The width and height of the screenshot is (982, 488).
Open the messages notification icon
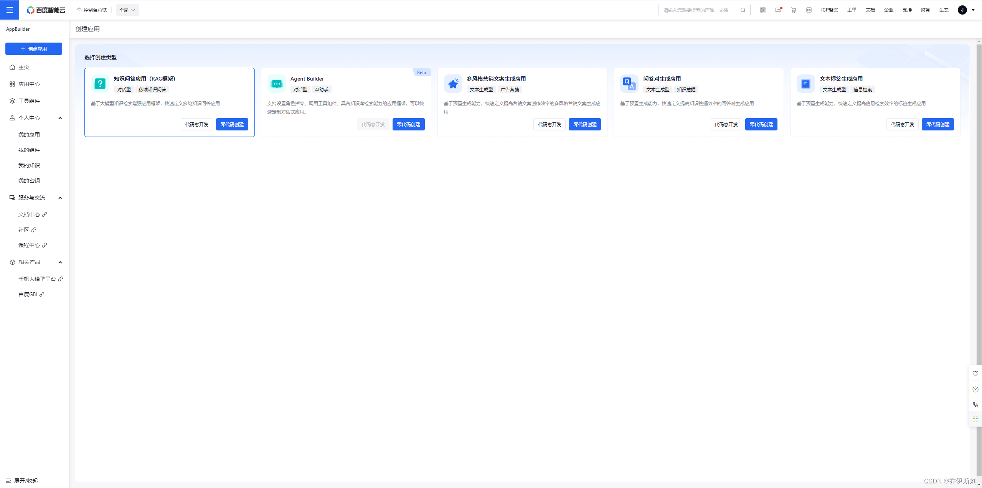point(778,10)
